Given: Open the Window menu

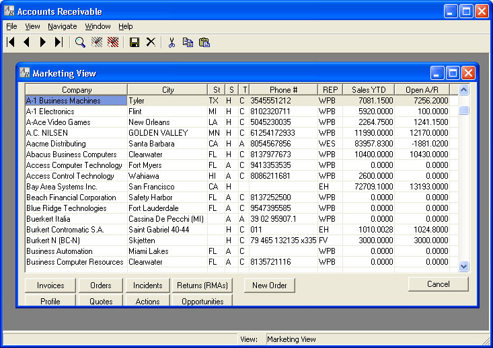Looking at the screenshot, I should tap(98, 26).
